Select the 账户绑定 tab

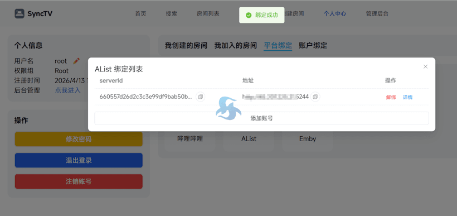(x=313, y=46)
